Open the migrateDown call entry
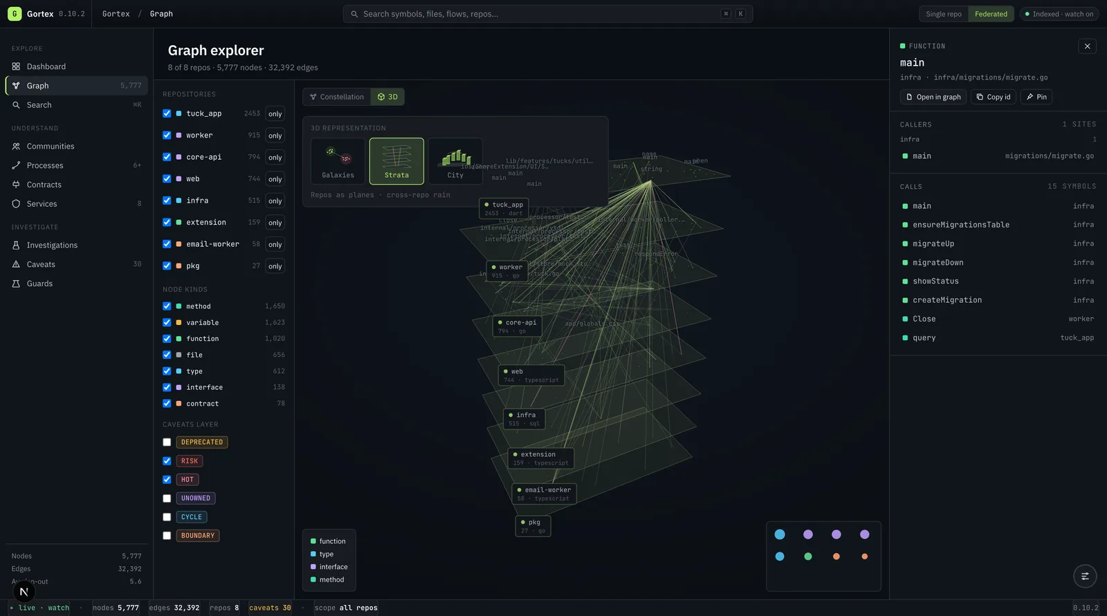The width and height of the screenshot is (1107, 616). pyautogui.click(x=998, y=263)
